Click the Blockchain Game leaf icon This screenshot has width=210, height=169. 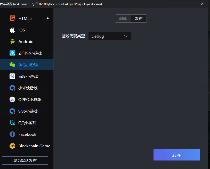(x=12, y=146)
